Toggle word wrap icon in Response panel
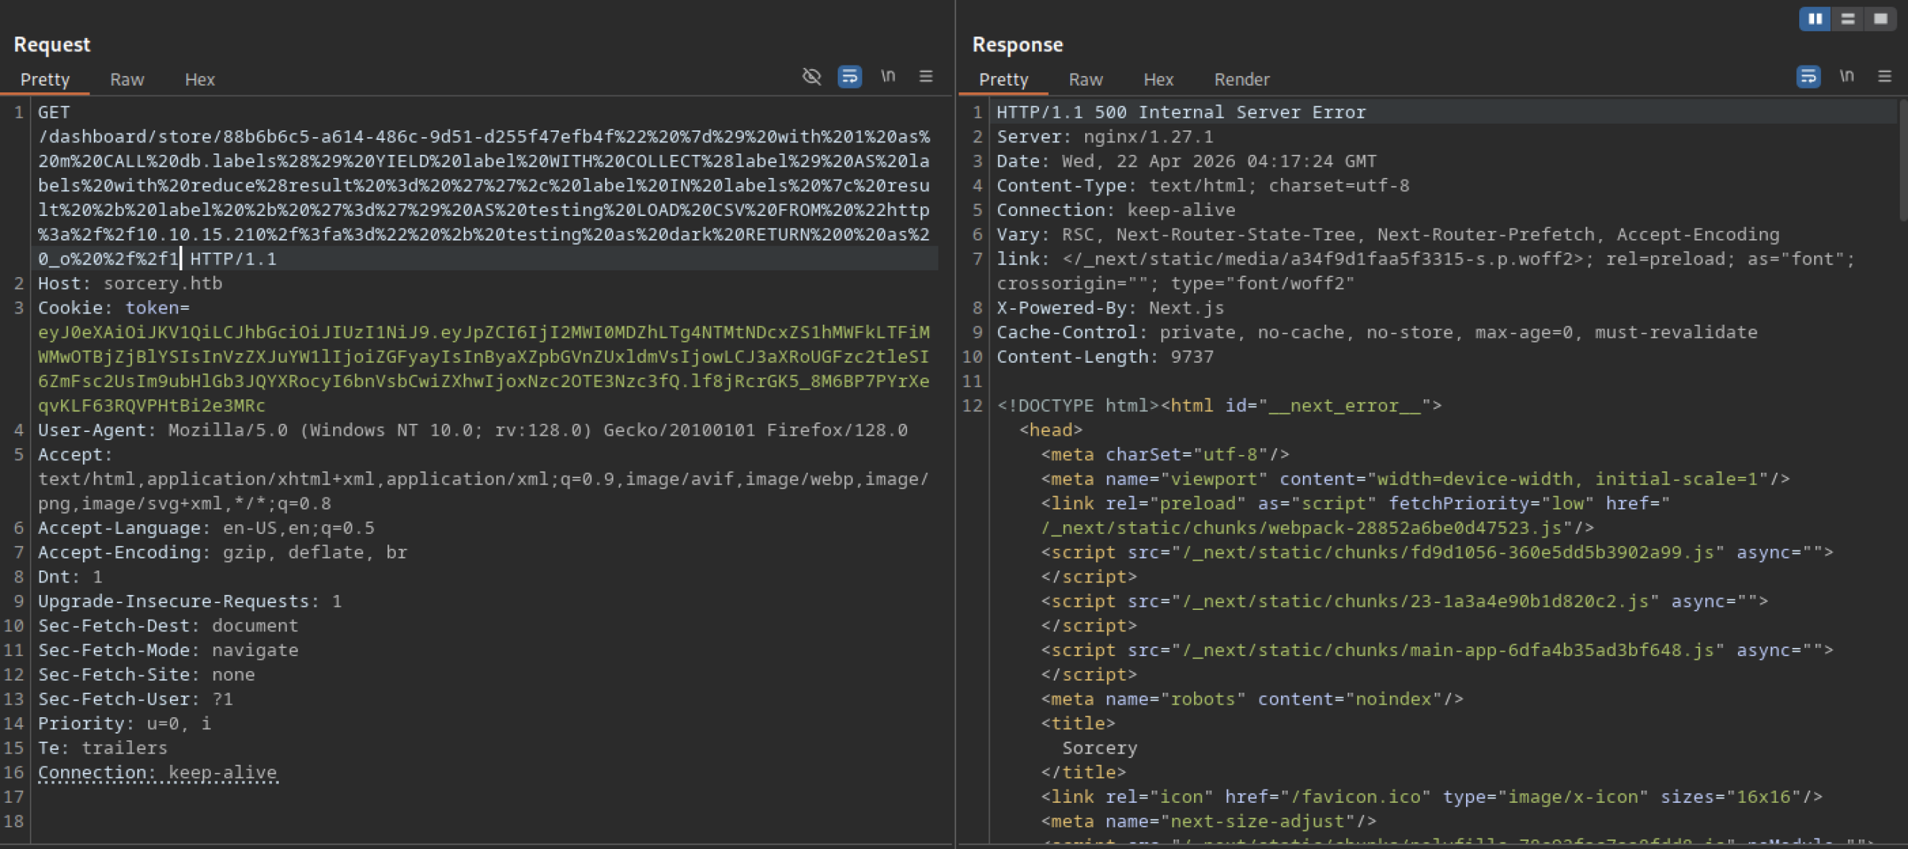This screenshot has width=1908, height=849. click(1808, 76)
